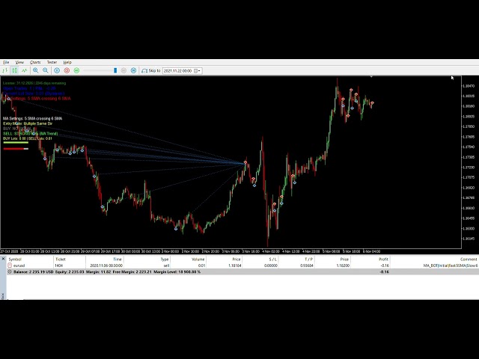Screen dimensions: 479x359
Task: Click the trade time 2020.11.06 cell
Action: (106, 266)
